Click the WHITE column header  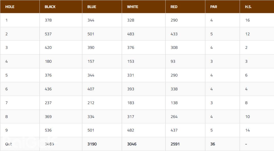(133, 7)
